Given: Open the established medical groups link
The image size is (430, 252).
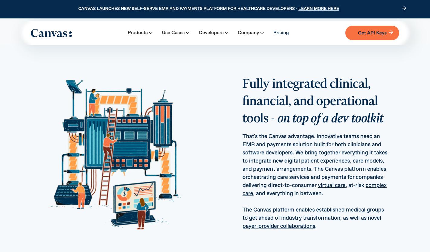Looking at the screenshot, I should coord(350,210).
